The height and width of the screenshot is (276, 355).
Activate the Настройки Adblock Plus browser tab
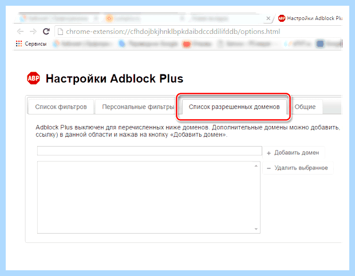[x=310, y=18]
